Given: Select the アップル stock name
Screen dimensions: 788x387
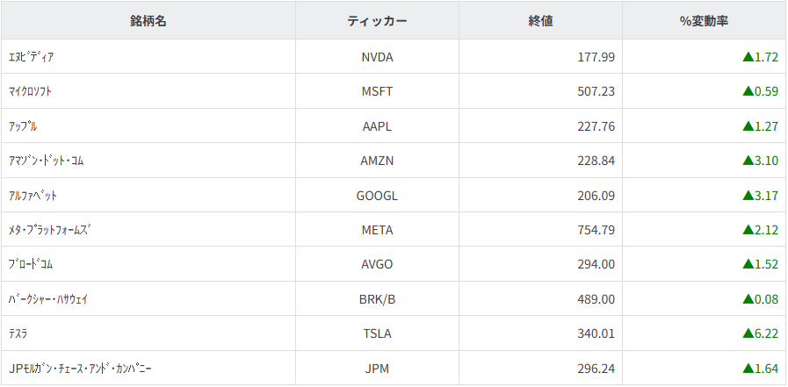Looking at the screenshot, I should pos(23,126).
